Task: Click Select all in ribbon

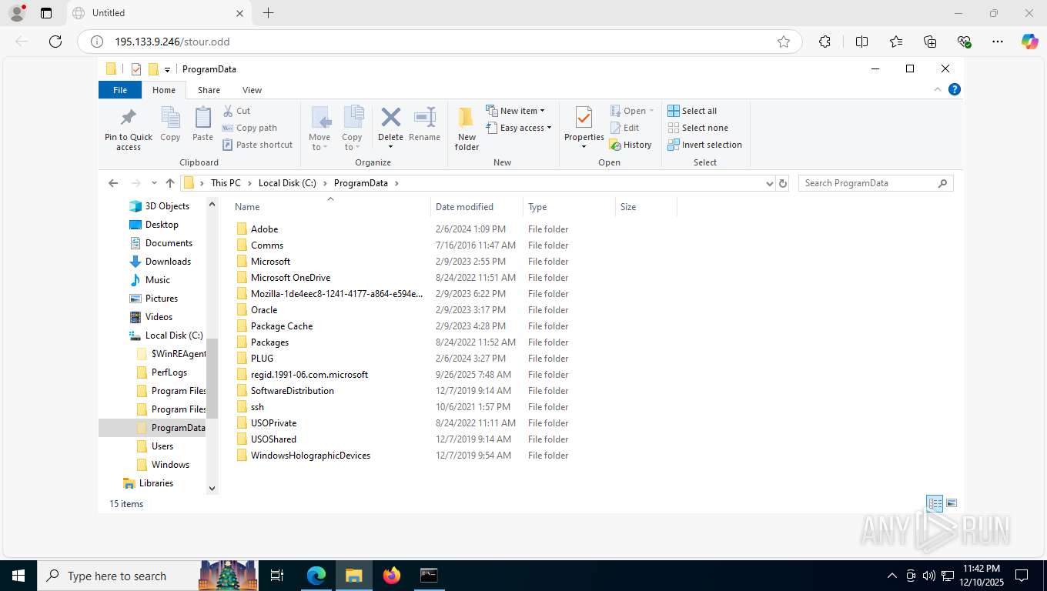Action: [x=692, y=111]
